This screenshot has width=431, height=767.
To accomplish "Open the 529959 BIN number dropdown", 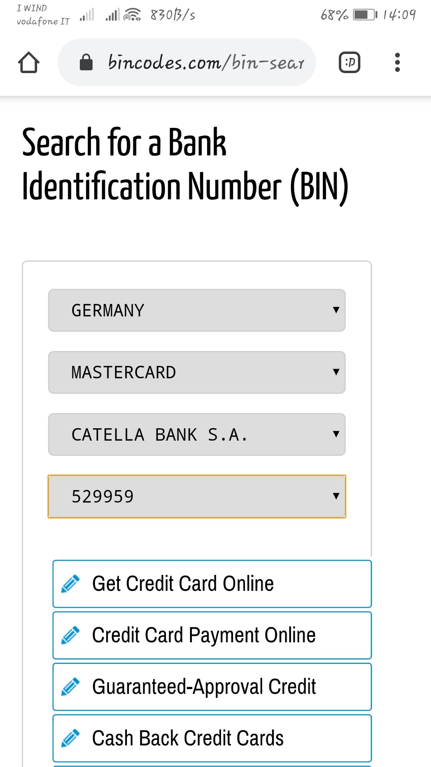I will (x=197, y=497).
